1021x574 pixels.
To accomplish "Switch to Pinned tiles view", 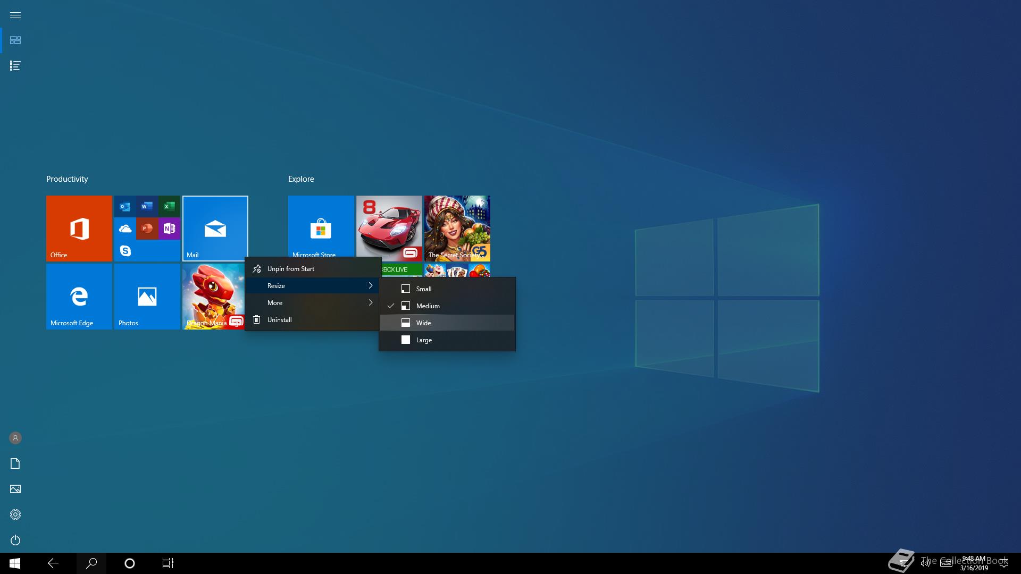I will 15,40.
